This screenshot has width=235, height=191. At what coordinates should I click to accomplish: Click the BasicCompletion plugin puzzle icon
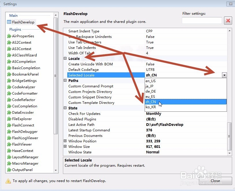9,68
